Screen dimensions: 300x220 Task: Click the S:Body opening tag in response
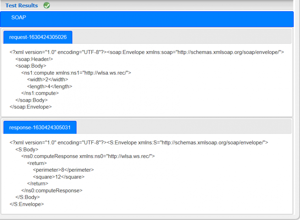click(x=27, y=149)
